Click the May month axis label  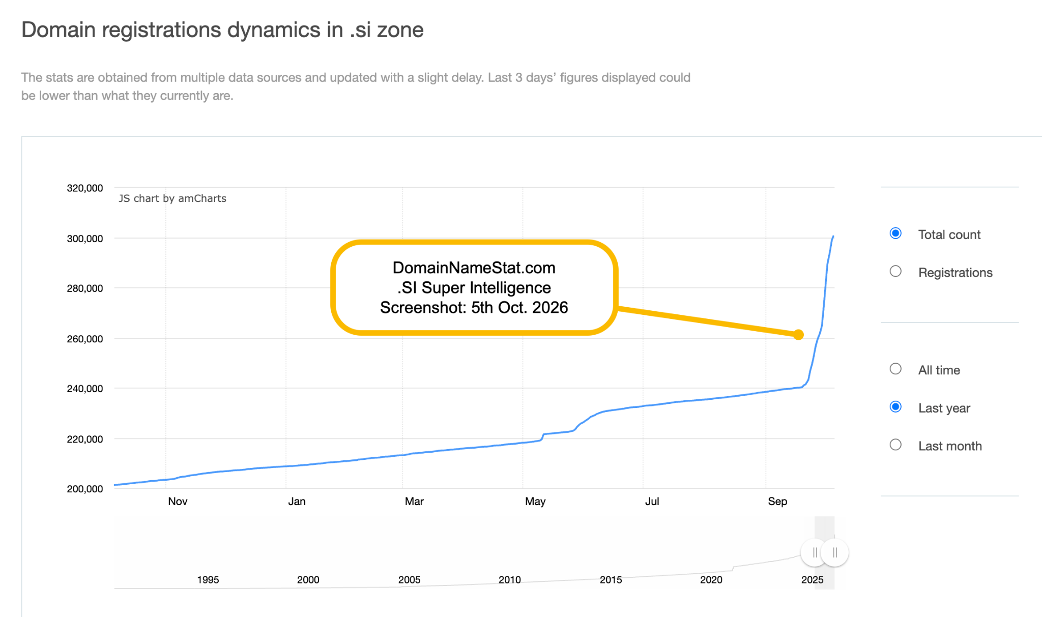[535, 501]
